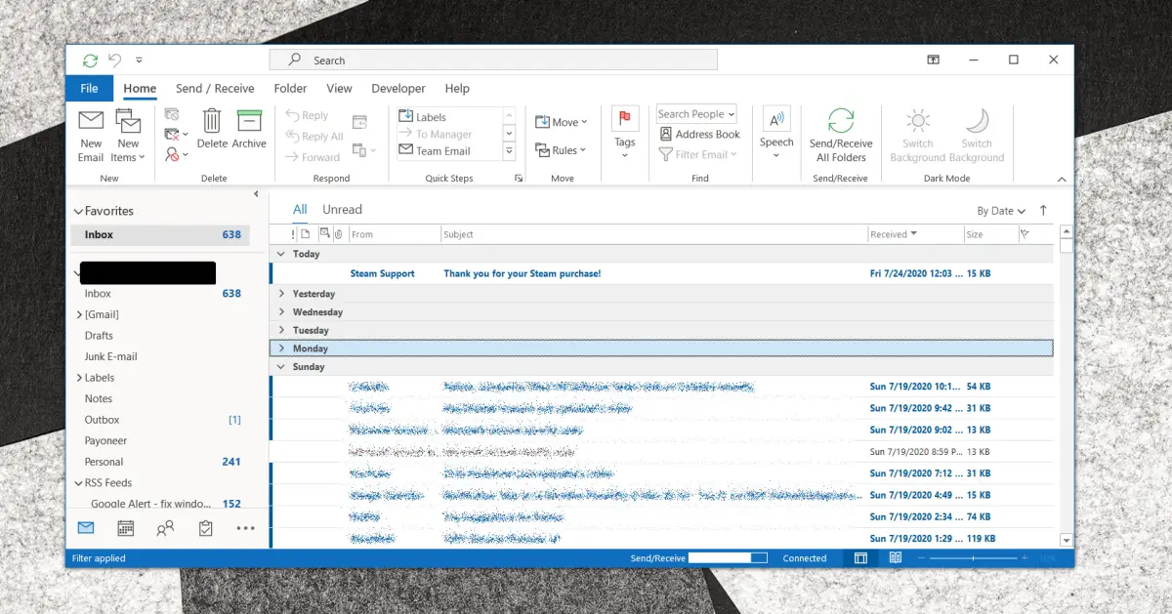This screenshot has height=614, width=1172.
Task: Expand the Yesterday message group
Action: [x=281, y=294]
